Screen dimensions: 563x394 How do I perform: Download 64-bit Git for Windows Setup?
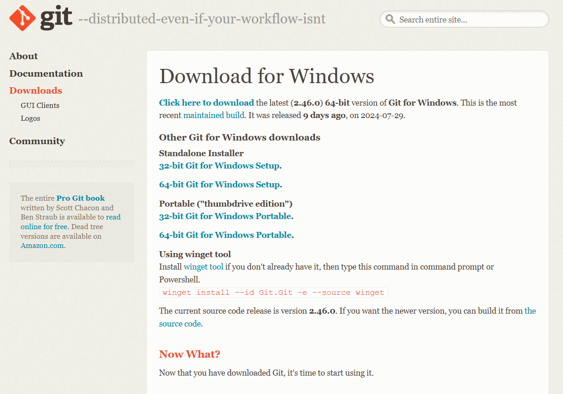[x=219, y=185]
